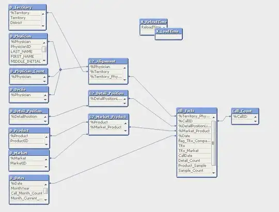This screenshot has width=279, height=212.
Task: Select the D_Decile table header
Action: pos(29,90)
